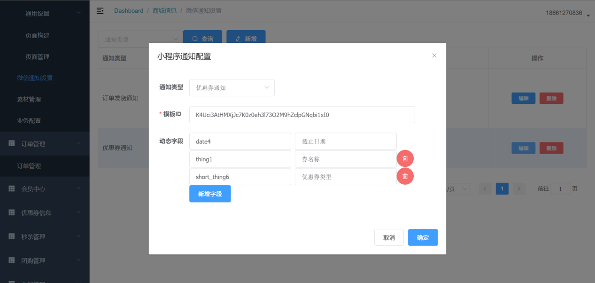The width and height of the screenshot is (595, 283).
Task: Toggle the sidebar hamburger icon
Action: pyautogui.click(x=100, y=11)
